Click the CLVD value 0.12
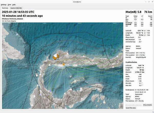The width and height of the screenshot is (154, 113). pos(140,79)
